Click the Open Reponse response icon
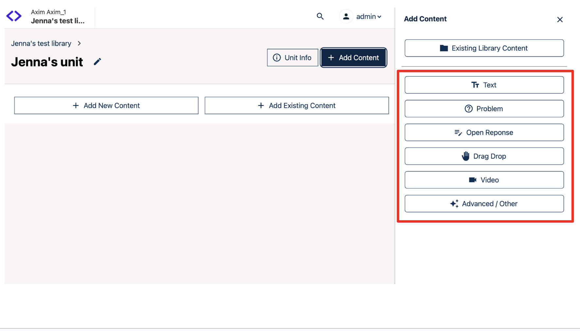Screen dimensions: 580x331 tap(458, 132)
